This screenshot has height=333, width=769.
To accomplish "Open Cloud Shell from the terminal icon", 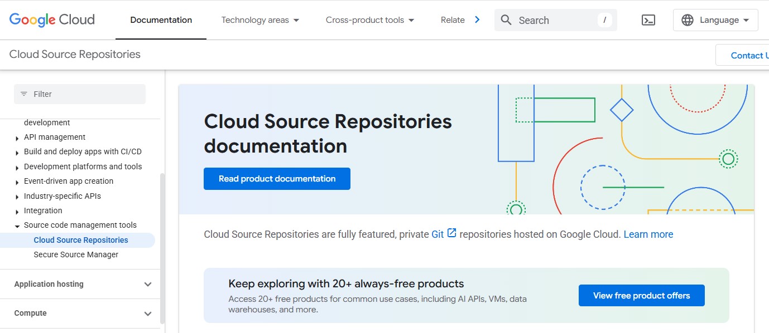I will pos(648,20).
